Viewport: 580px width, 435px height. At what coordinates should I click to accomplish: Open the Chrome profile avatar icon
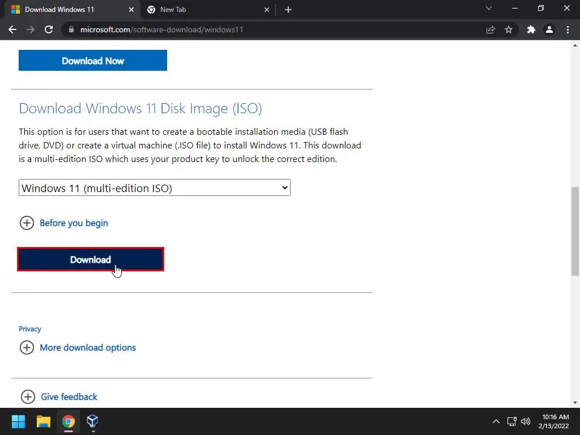(x=549, y=29)
